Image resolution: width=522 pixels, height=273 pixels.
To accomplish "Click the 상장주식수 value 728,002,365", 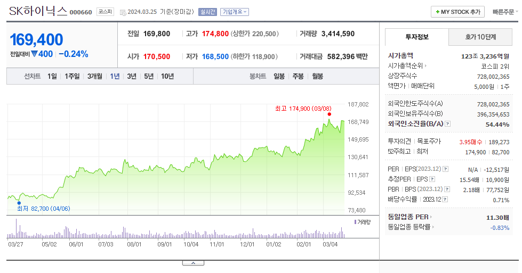I will [493, 77].
